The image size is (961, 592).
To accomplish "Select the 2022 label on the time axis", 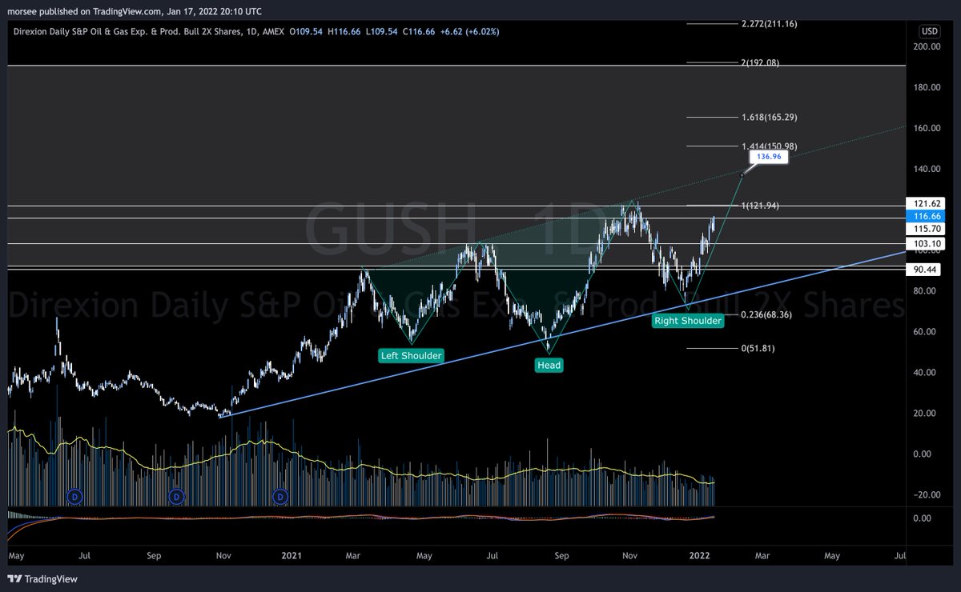I will pyautogui.click(x=701, y=555).
